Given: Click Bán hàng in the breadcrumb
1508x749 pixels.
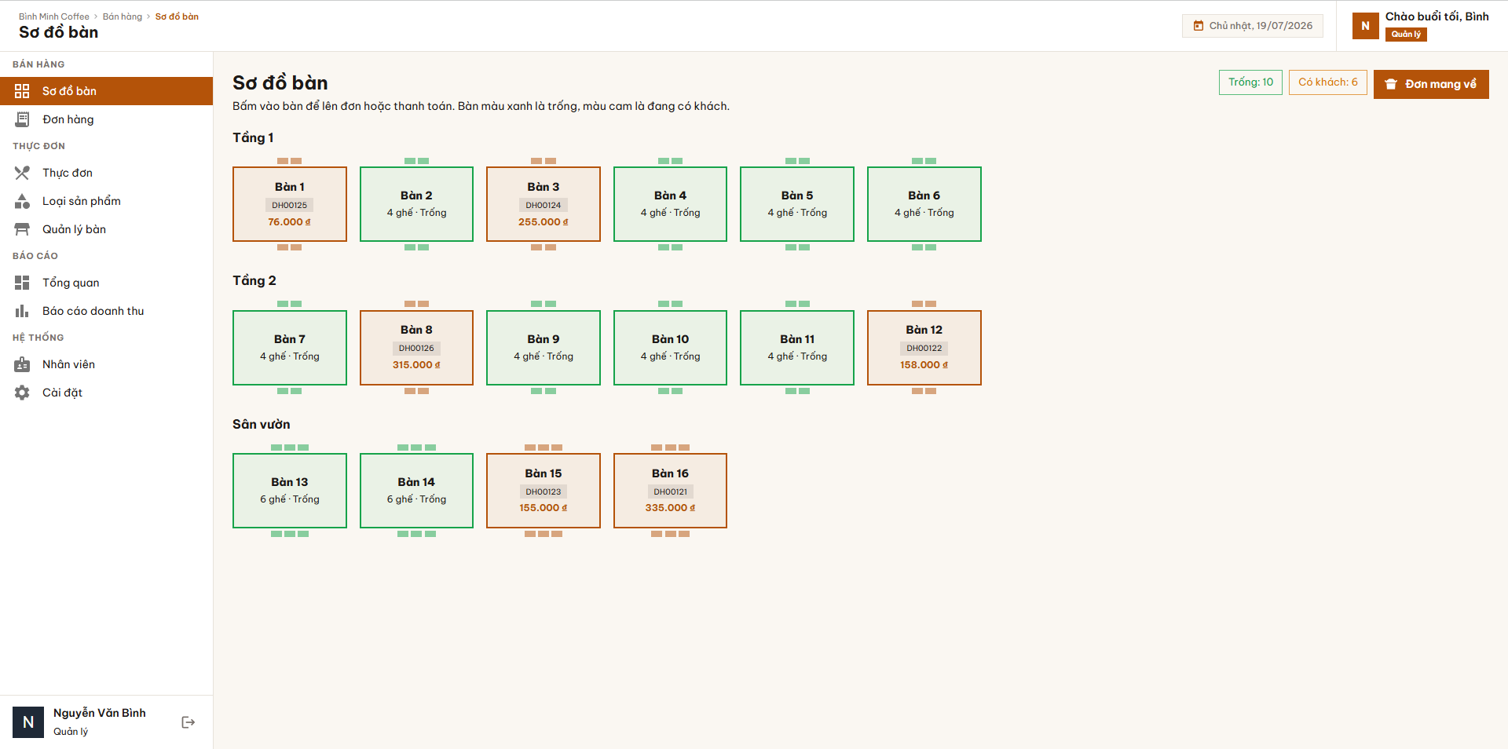Looking at the screenshot, I should click(x=123, y=16).
